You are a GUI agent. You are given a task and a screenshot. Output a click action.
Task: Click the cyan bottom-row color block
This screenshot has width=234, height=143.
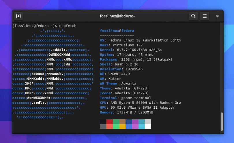click(x=141, y=127)
